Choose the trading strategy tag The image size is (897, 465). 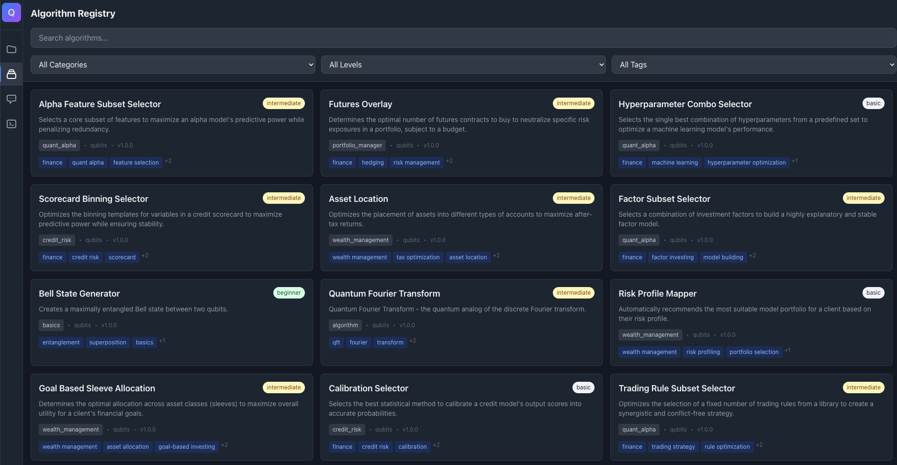click(x=673, y=447)
